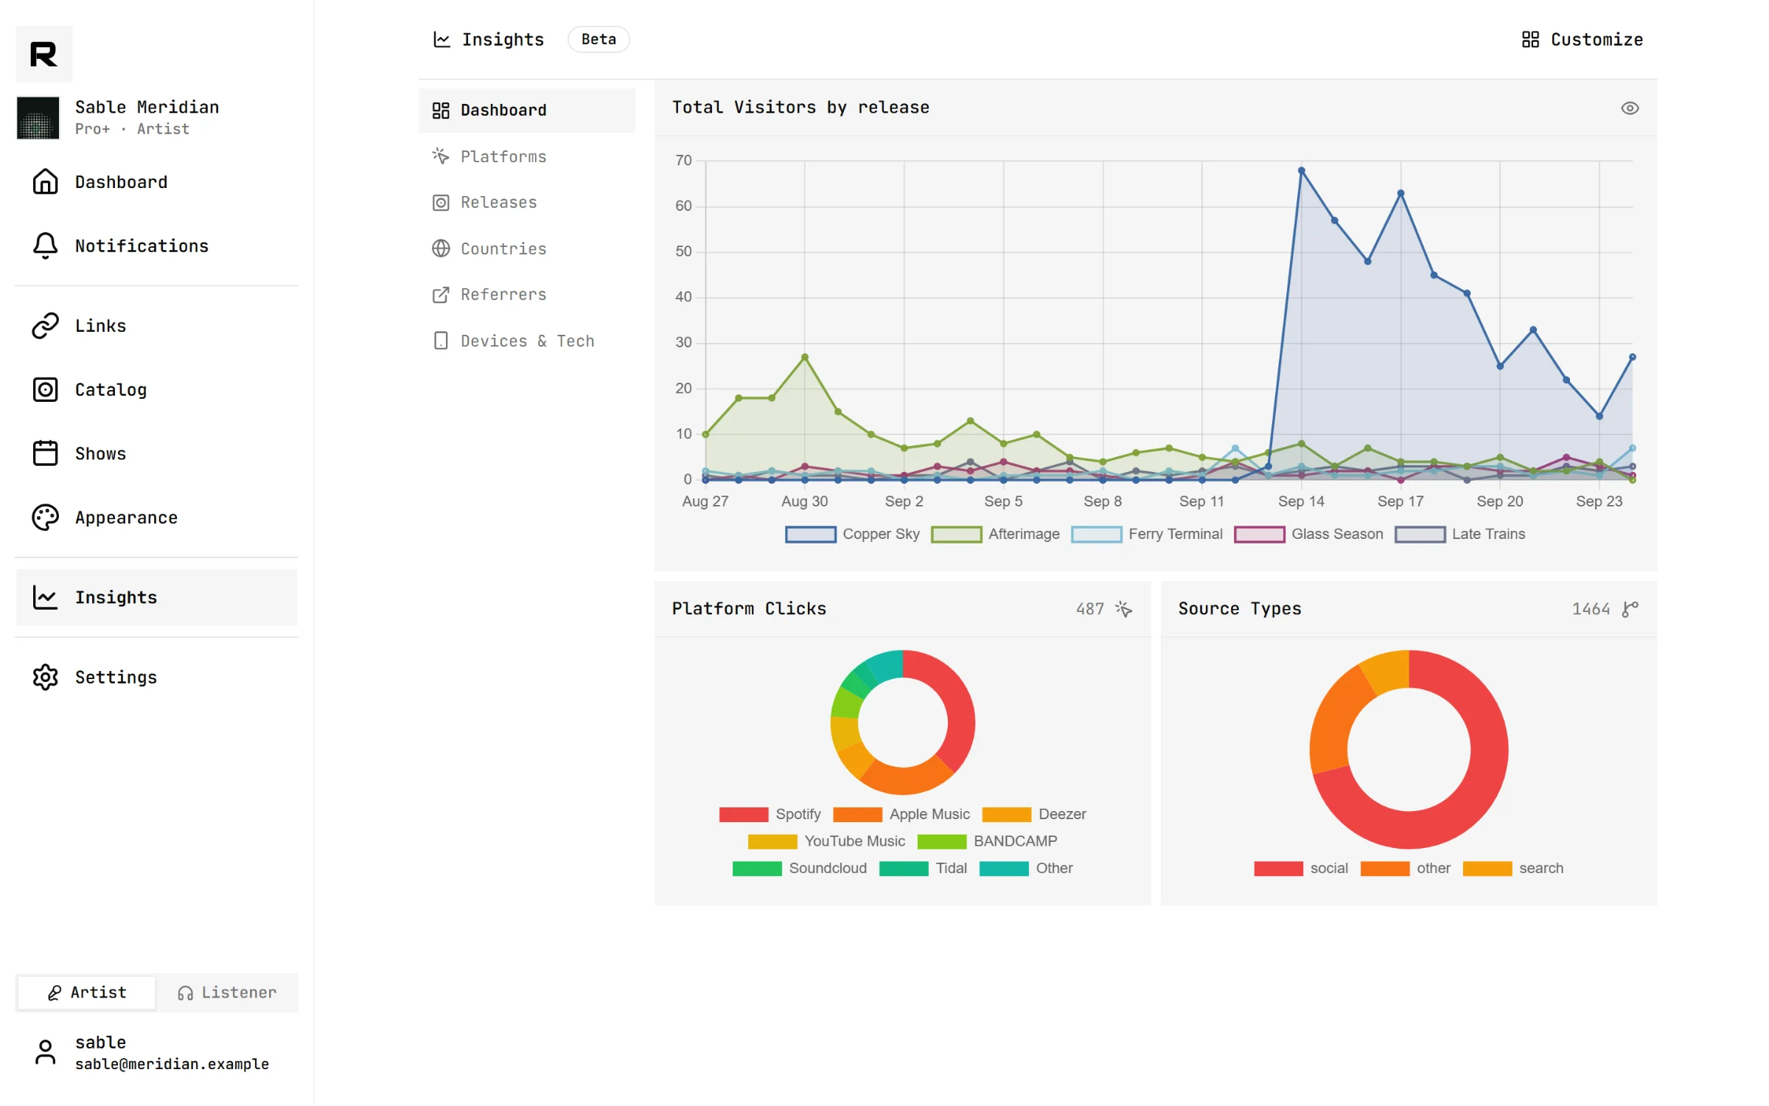Viewport: 1769px width, 1106px height.
Task: Click the Apple Music legend entry
Action: coord(901,814)
